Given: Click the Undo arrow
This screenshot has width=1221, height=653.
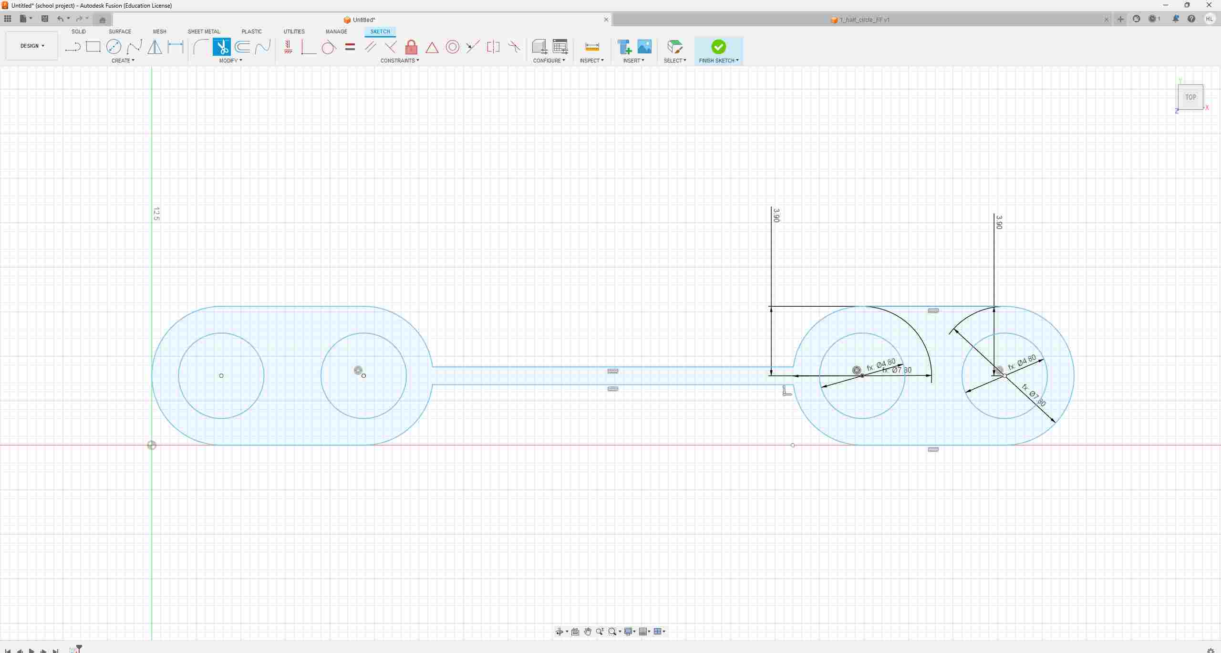Looking at the screenshot, I should point(60,19).
